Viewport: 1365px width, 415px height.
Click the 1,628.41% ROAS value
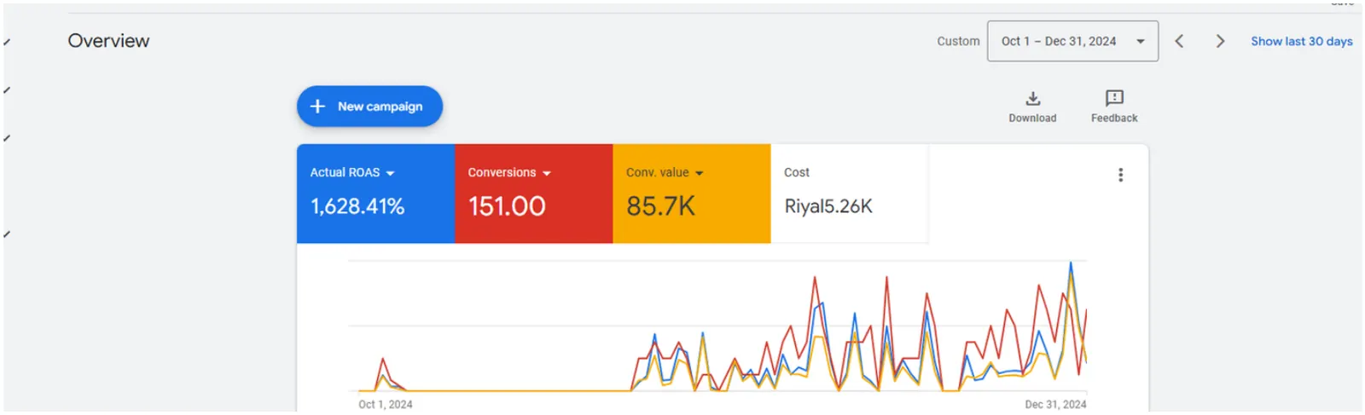point(357,206)
